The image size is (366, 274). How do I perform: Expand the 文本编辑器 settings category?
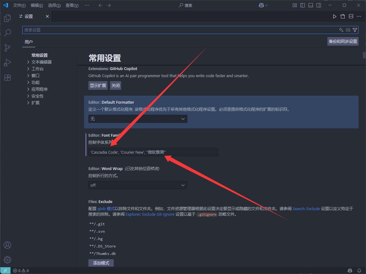[x=41, y=62]
